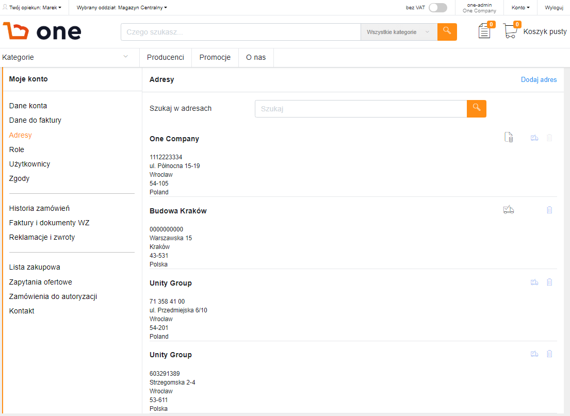The width and height of the screenshot is (570, 416).
Task: Set Unity Group Przedmiejska as delivery address
Action: 534,282
